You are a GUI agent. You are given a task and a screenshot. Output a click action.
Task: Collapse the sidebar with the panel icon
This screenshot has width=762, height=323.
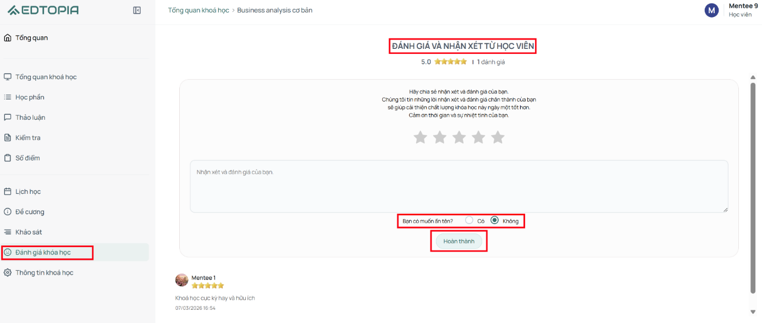pyautogui.click(x=137, y=10)
